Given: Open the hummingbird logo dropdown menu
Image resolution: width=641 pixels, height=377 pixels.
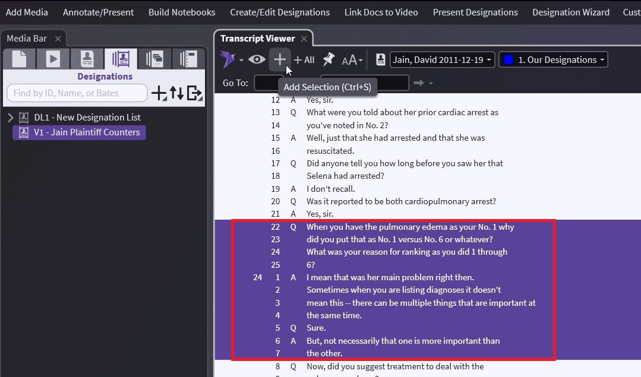Looking at the screenshot, I should click(x=232, y=59).
